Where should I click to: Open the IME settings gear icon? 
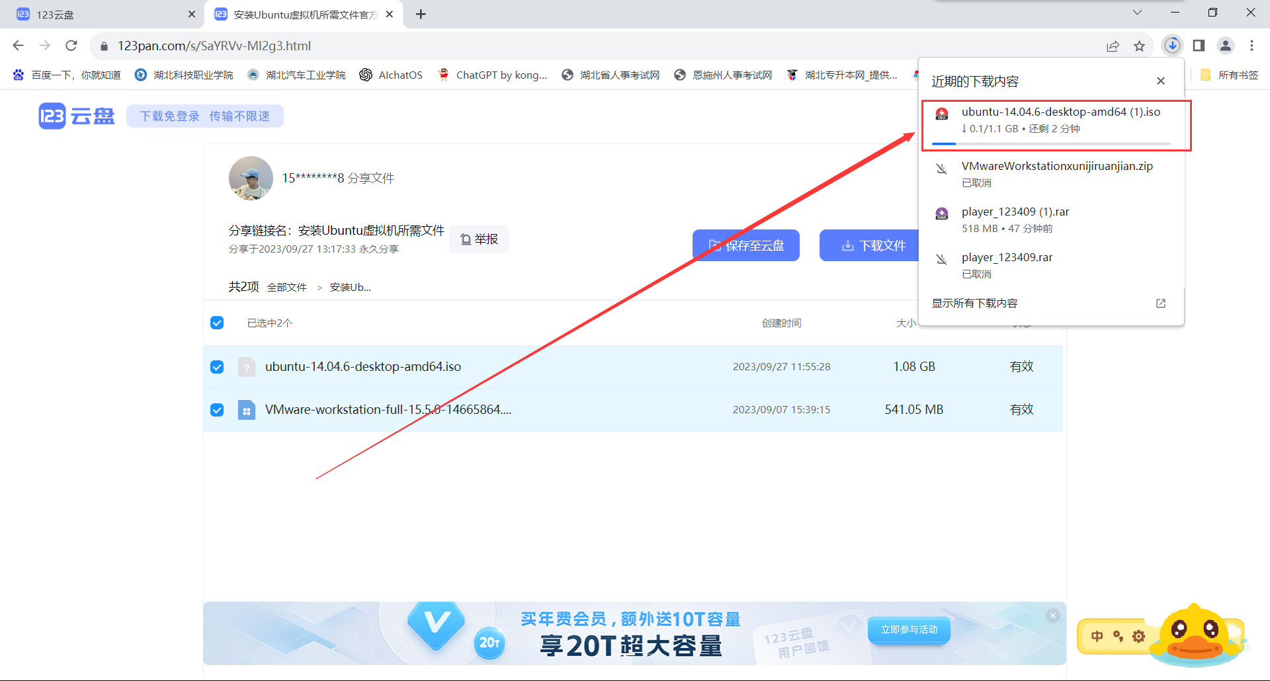coord(1138,636)
